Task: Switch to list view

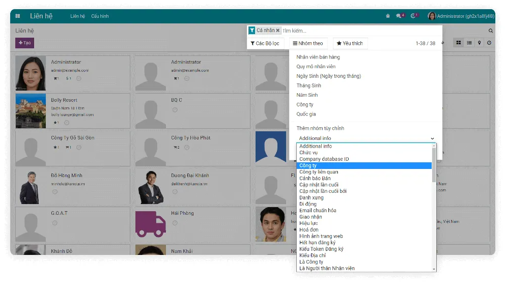Action: tap(469, 43)
